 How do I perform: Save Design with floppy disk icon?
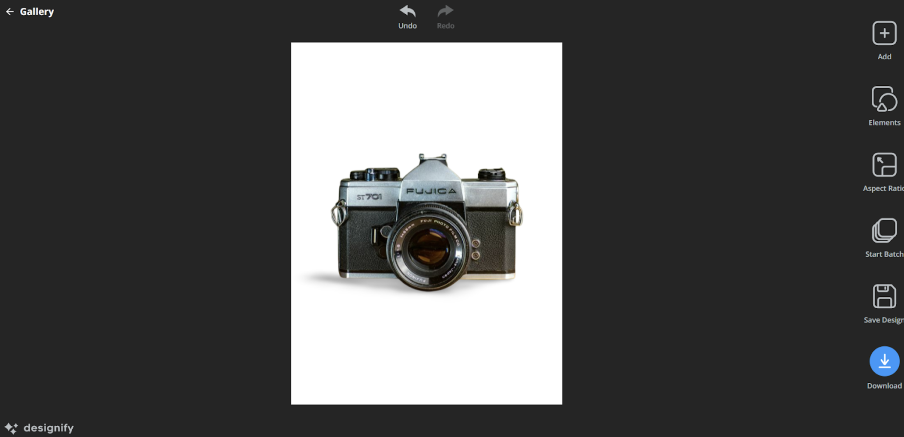coord(884,296)
